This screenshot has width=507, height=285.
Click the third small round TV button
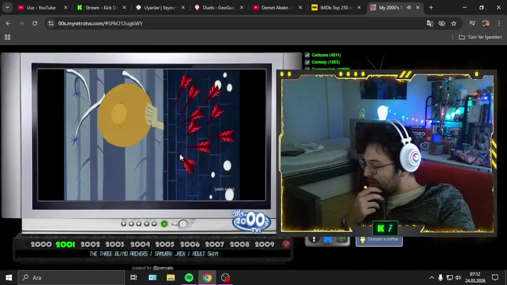coord(139,224)
